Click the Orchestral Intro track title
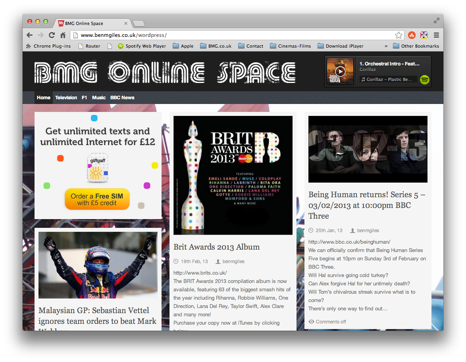466x362 pixels. tap(389, 64)
